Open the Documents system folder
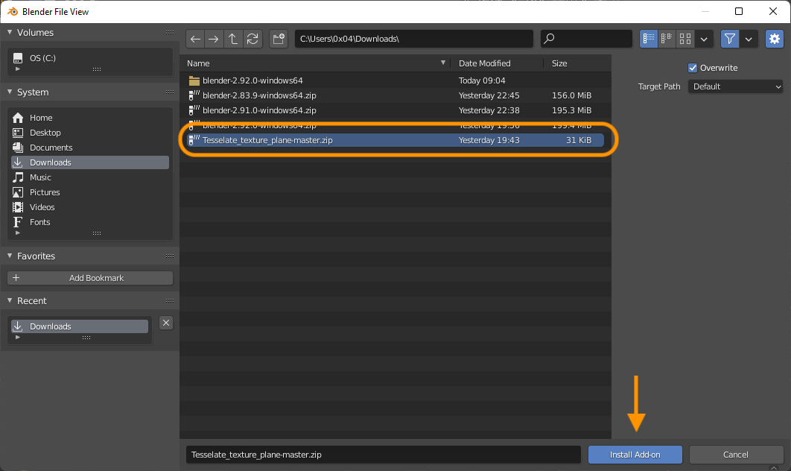791x471 pixels. tap(51, 148)
